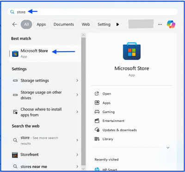Image resolution: width=185 pixels, height=172 pixels.
Task: Expand chevron for Storefront result
Action: point(77,154)
